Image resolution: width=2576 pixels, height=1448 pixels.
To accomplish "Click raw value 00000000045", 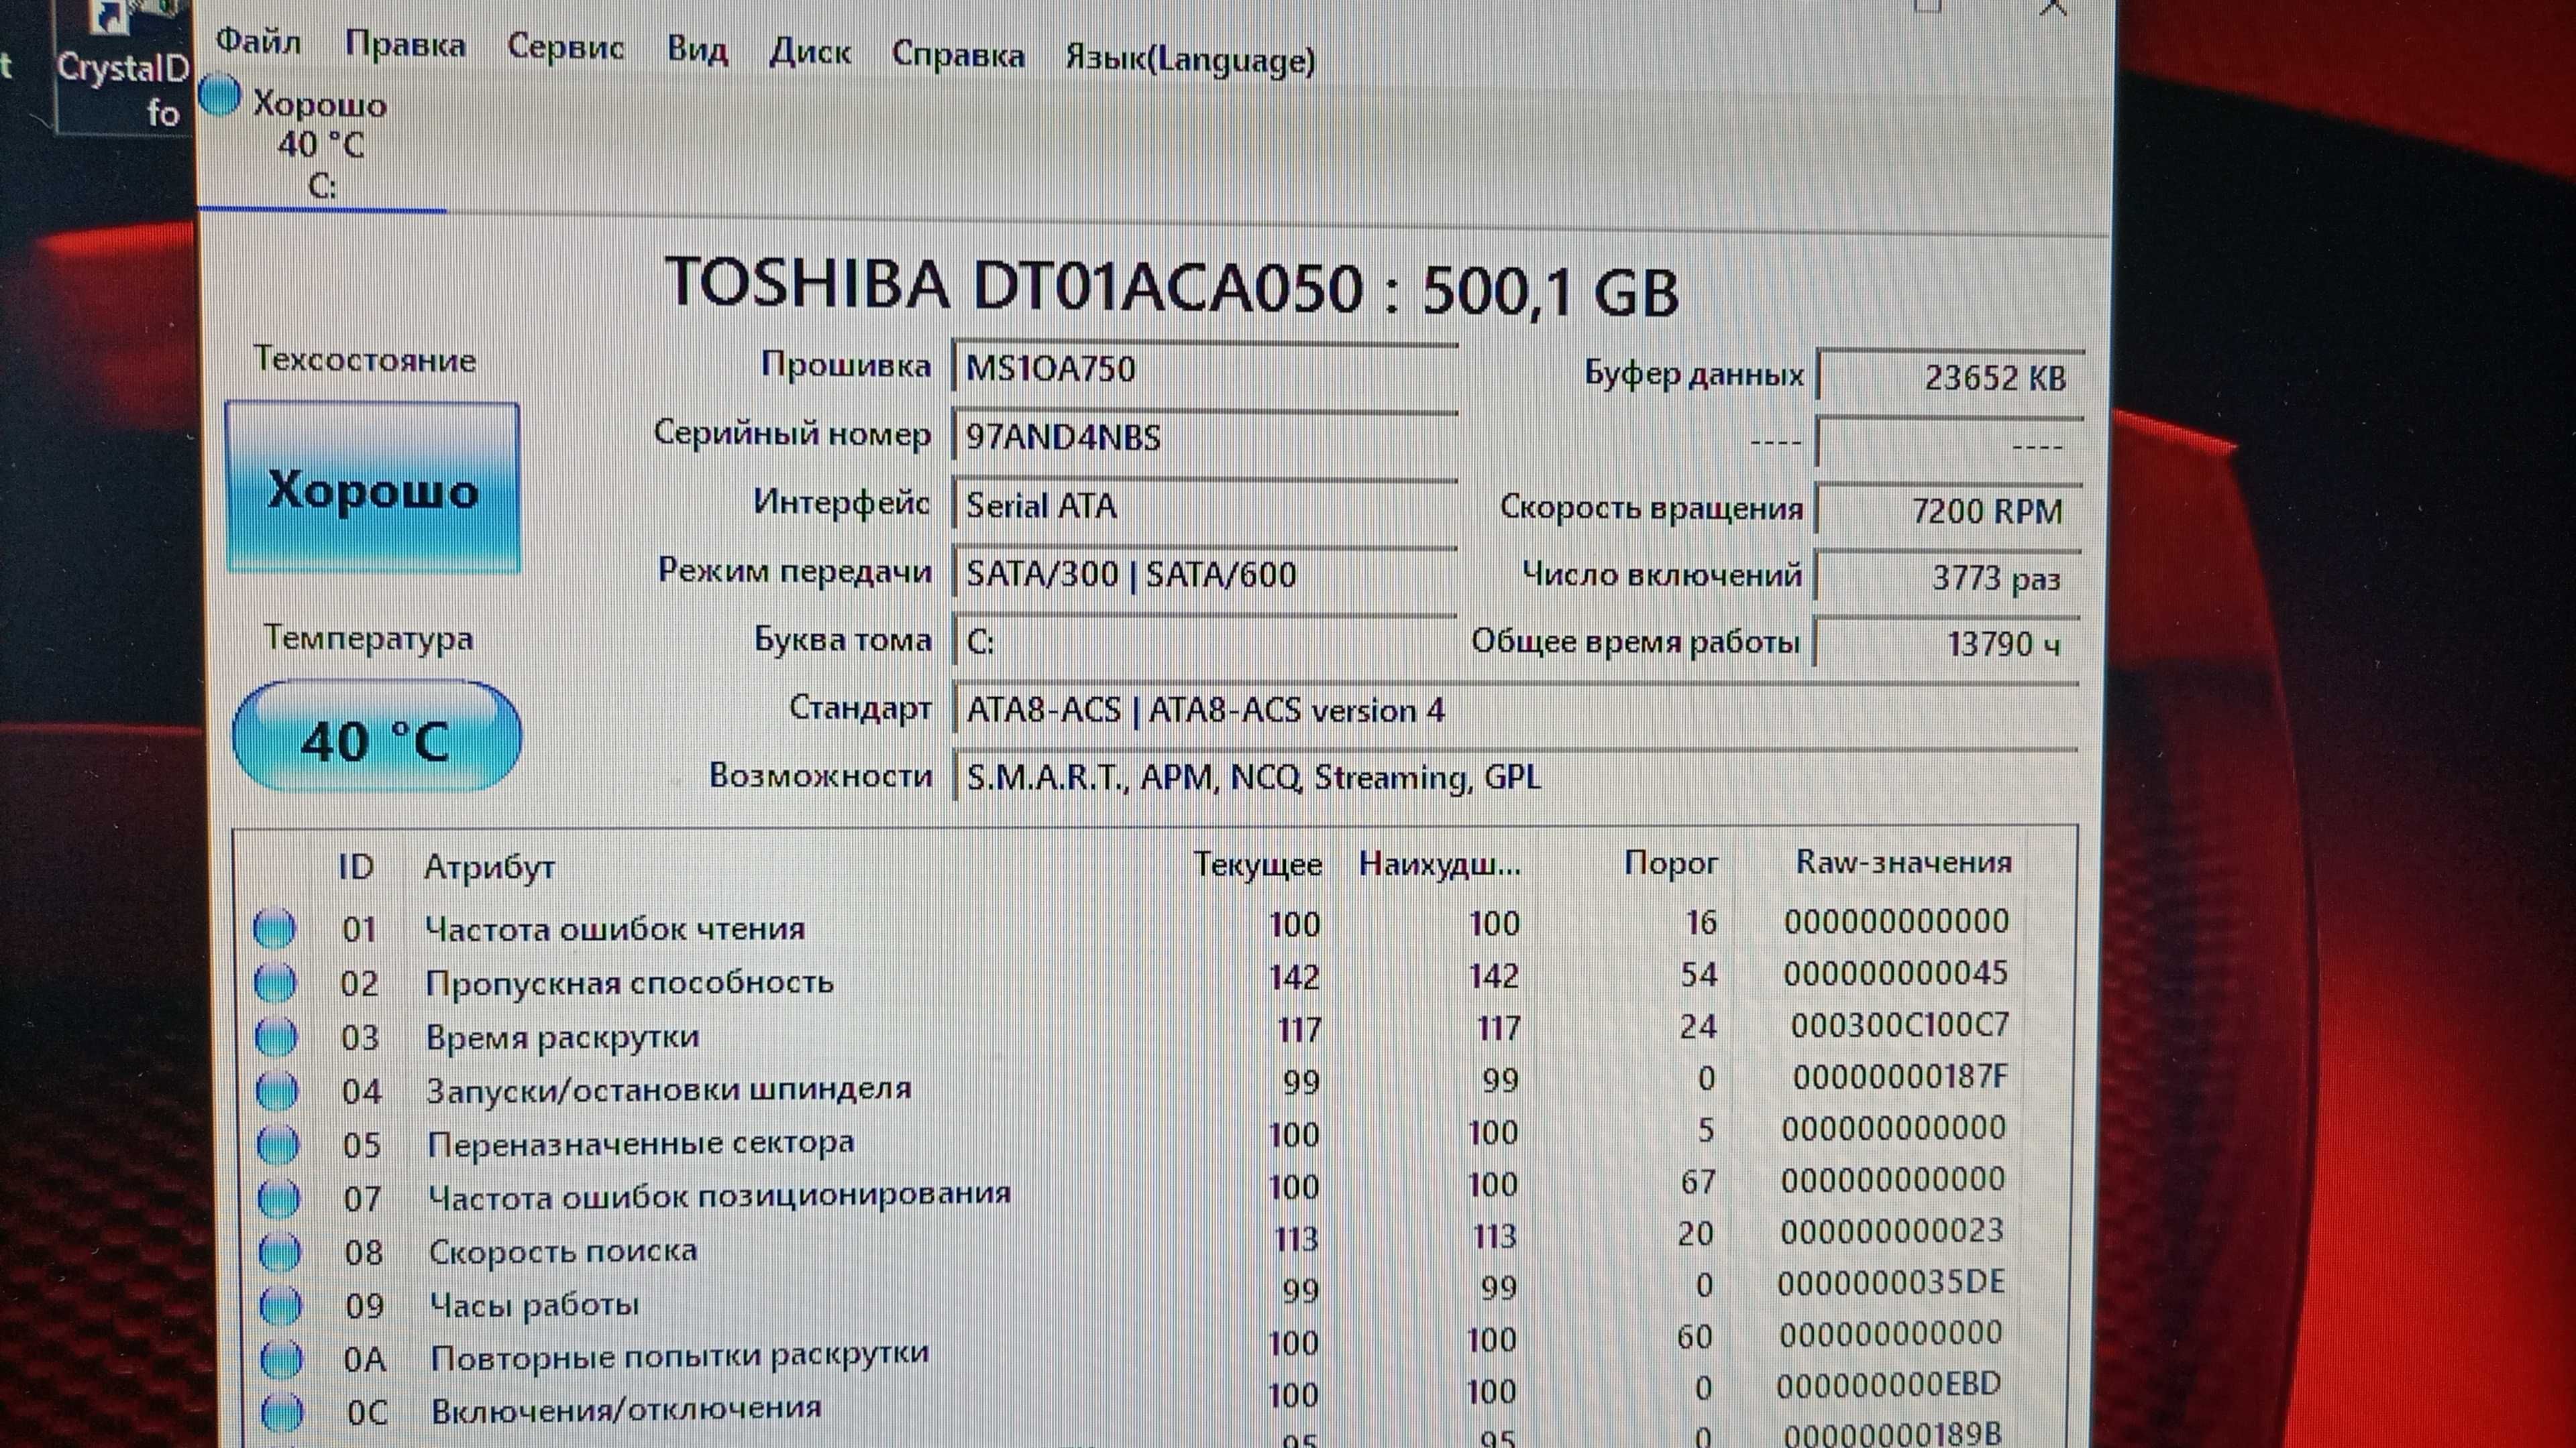I will point(1895,972).
